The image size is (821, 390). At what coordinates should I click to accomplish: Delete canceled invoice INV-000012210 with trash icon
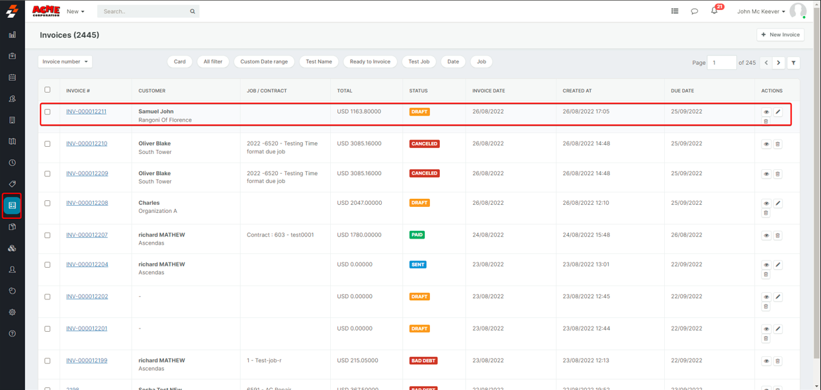point(778,144)
